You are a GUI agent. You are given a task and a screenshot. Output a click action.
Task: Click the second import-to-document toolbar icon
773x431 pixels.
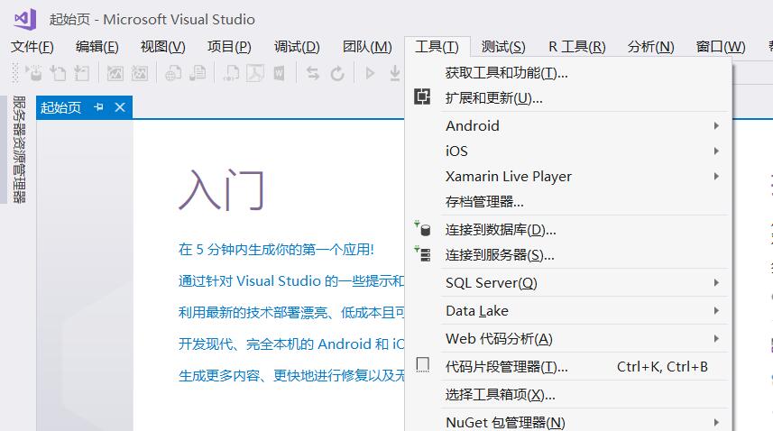pyautogui.click(x=58, y=73)
